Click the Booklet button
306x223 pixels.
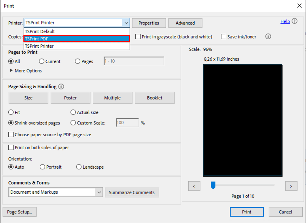click(x=155, y=98)
